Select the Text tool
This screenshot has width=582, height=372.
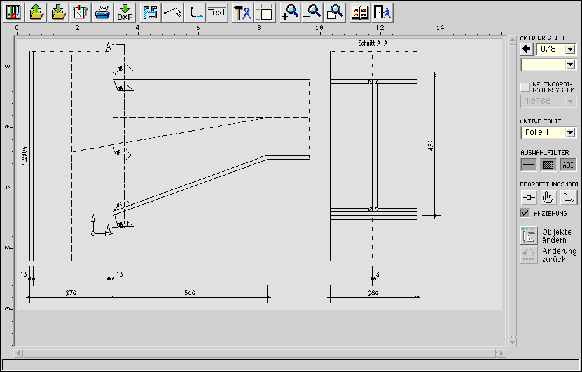click(217, 11)
